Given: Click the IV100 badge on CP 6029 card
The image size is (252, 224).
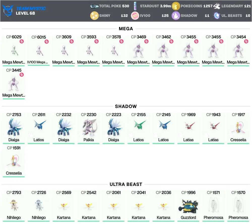Looking at the screenshot, I should [x=22, y=41].
